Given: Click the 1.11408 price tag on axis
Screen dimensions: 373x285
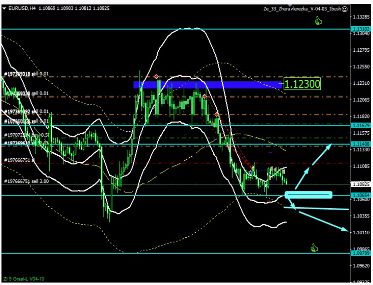Looking at the screenshot, I should point(361,143).
